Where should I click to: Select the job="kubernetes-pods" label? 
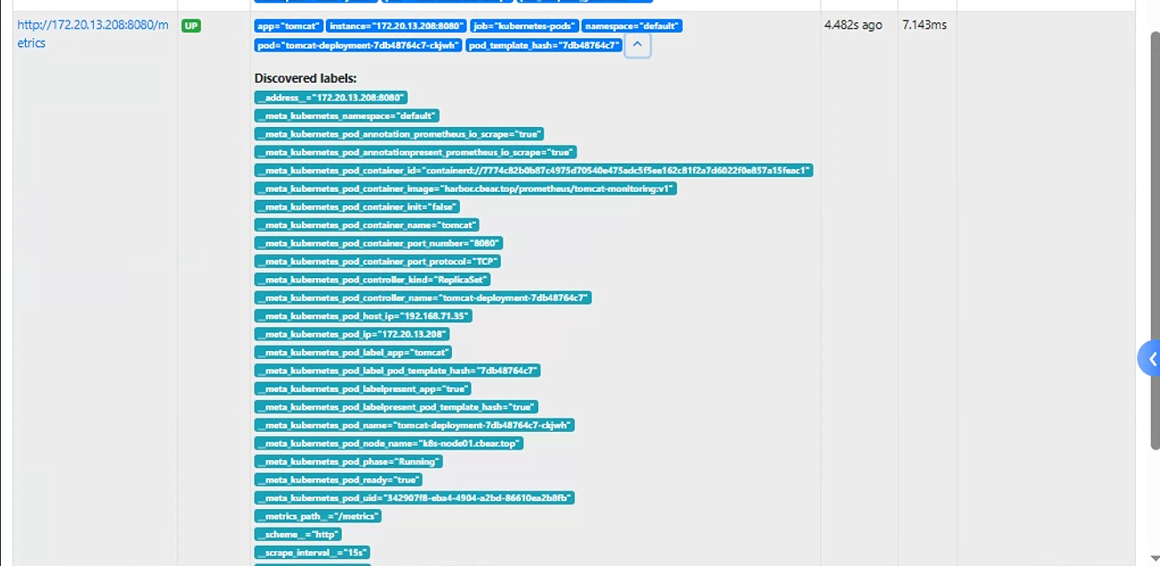525,26
